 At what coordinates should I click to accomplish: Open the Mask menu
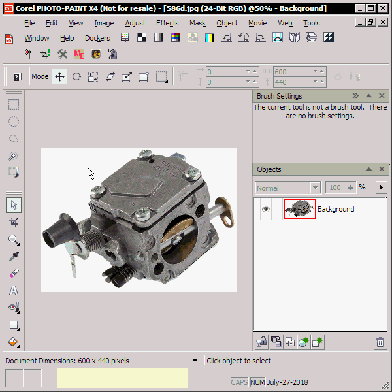pyautogui.click(x=197, y=23)
